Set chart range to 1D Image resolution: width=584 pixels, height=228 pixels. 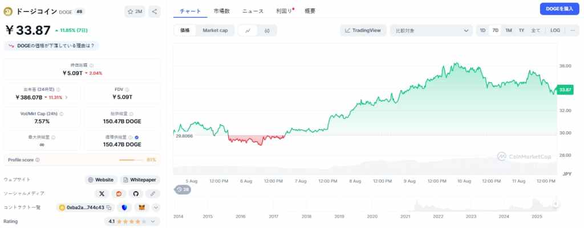coord(482,31)
